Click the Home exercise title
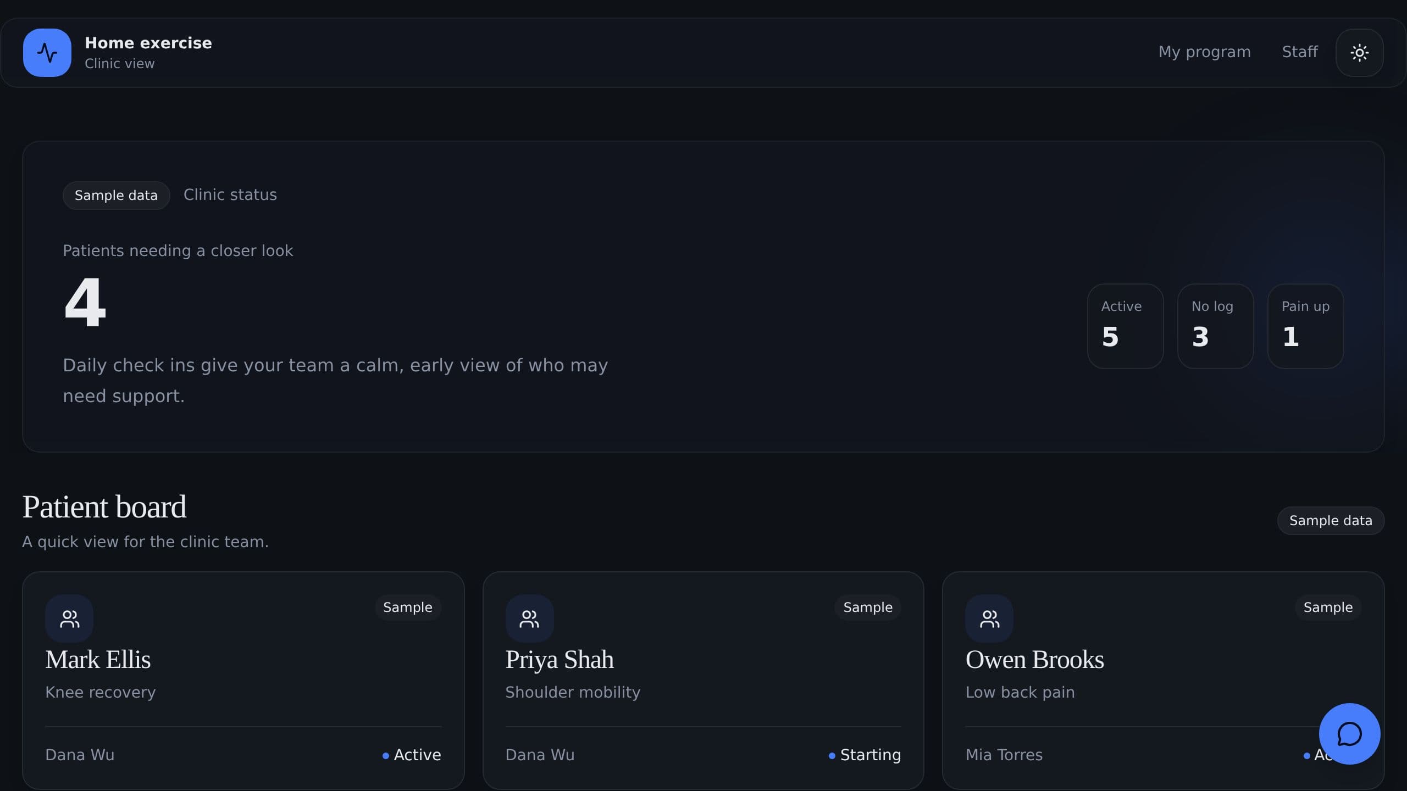The height and width of the screenshot is (791, 1407). click(x=148, y=43)
